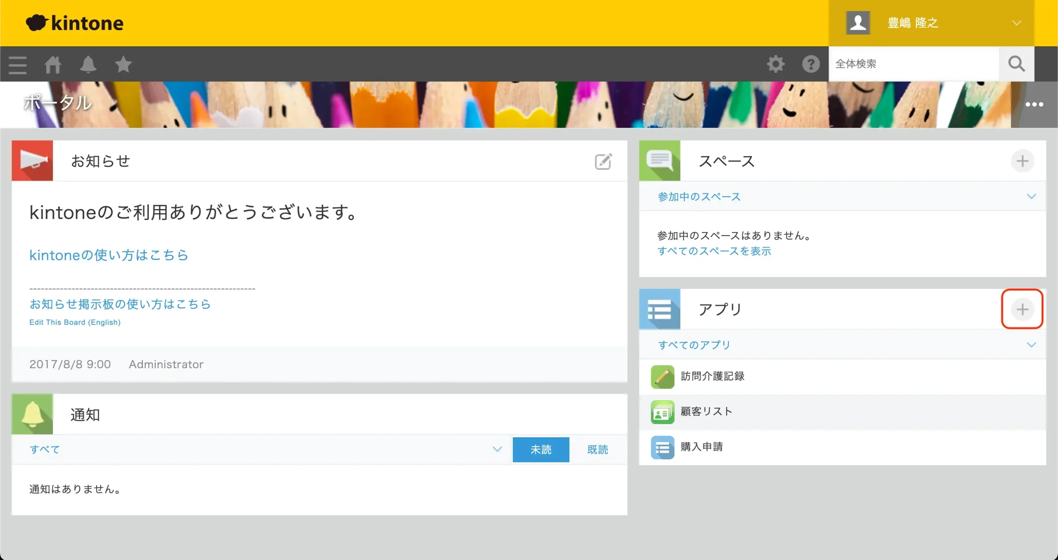Add a new app with plus button

(x=1022, y=309)
